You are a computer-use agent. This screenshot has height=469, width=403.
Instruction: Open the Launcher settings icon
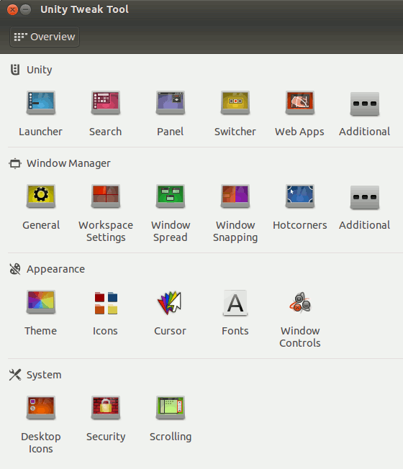point(41,103)
